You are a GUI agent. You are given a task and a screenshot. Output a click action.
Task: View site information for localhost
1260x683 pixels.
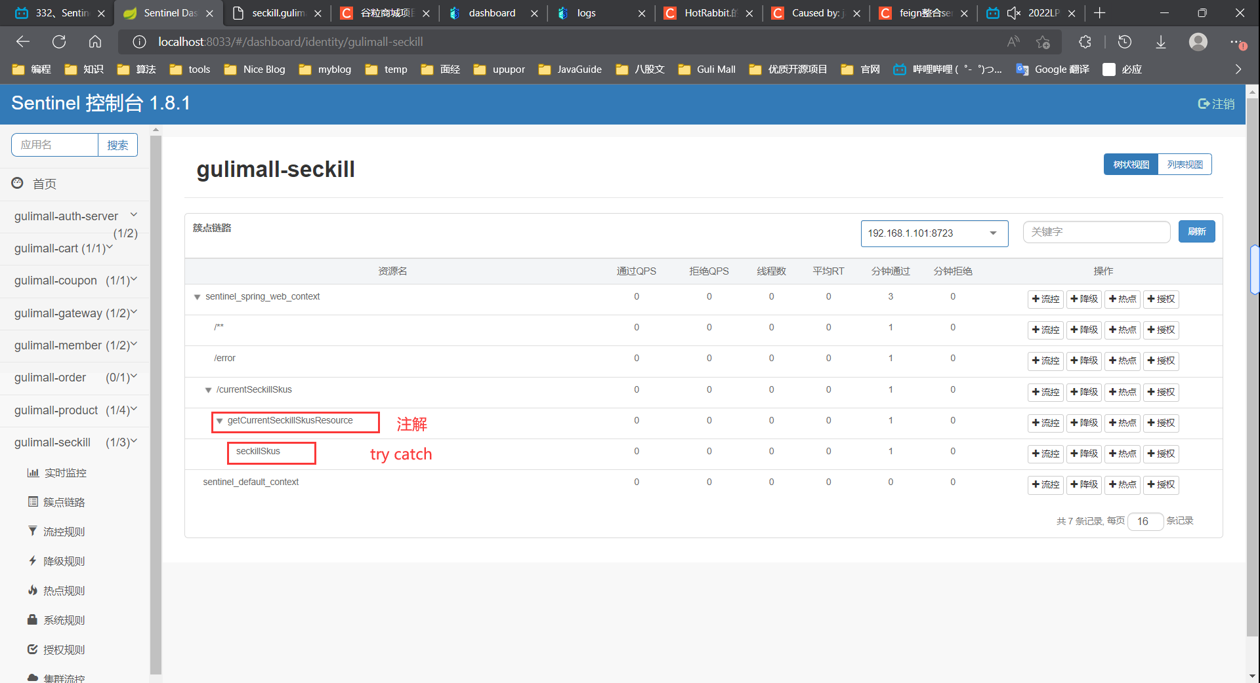(x=139, y=42)
